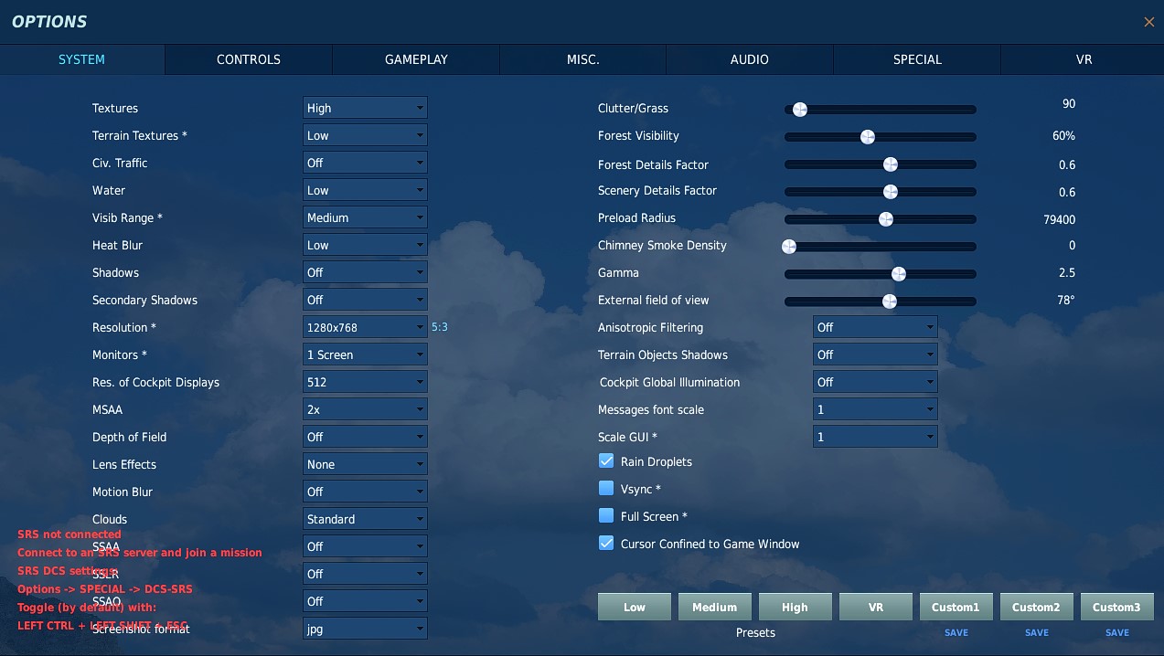The height and width of the screenshot is (656, 1164).
Task: Click SAVE under Custom1
Action: [956, 632]
